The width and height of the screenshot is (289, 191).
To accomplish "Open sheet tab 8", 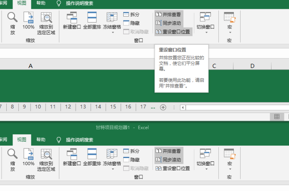I will [x=13, y=107].
